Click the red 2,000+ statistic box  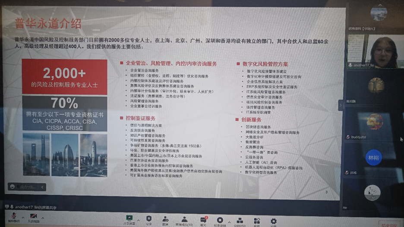point(64,77)
